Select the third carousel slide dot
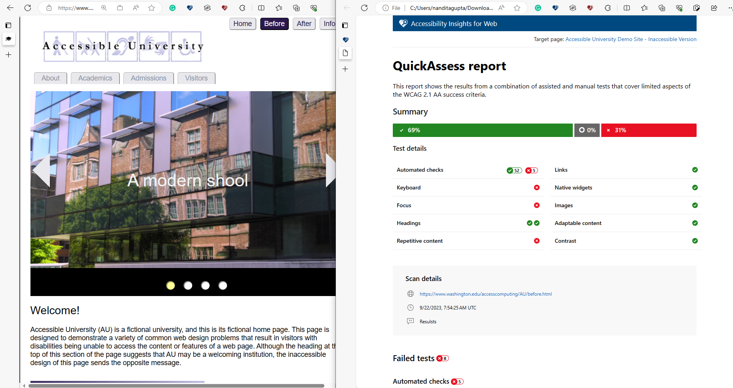Image resolution: width=733 pixels, height=388 pixels. [205, 285]
